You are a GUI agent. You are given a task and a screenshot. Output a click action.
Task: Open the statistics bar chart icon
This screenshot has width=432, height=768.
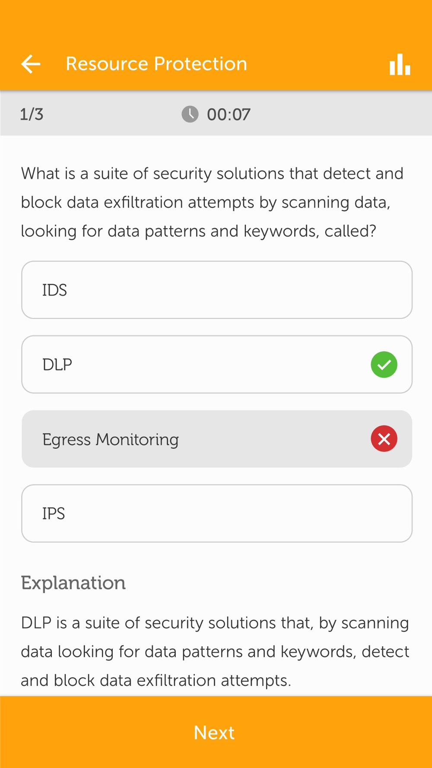400,64
